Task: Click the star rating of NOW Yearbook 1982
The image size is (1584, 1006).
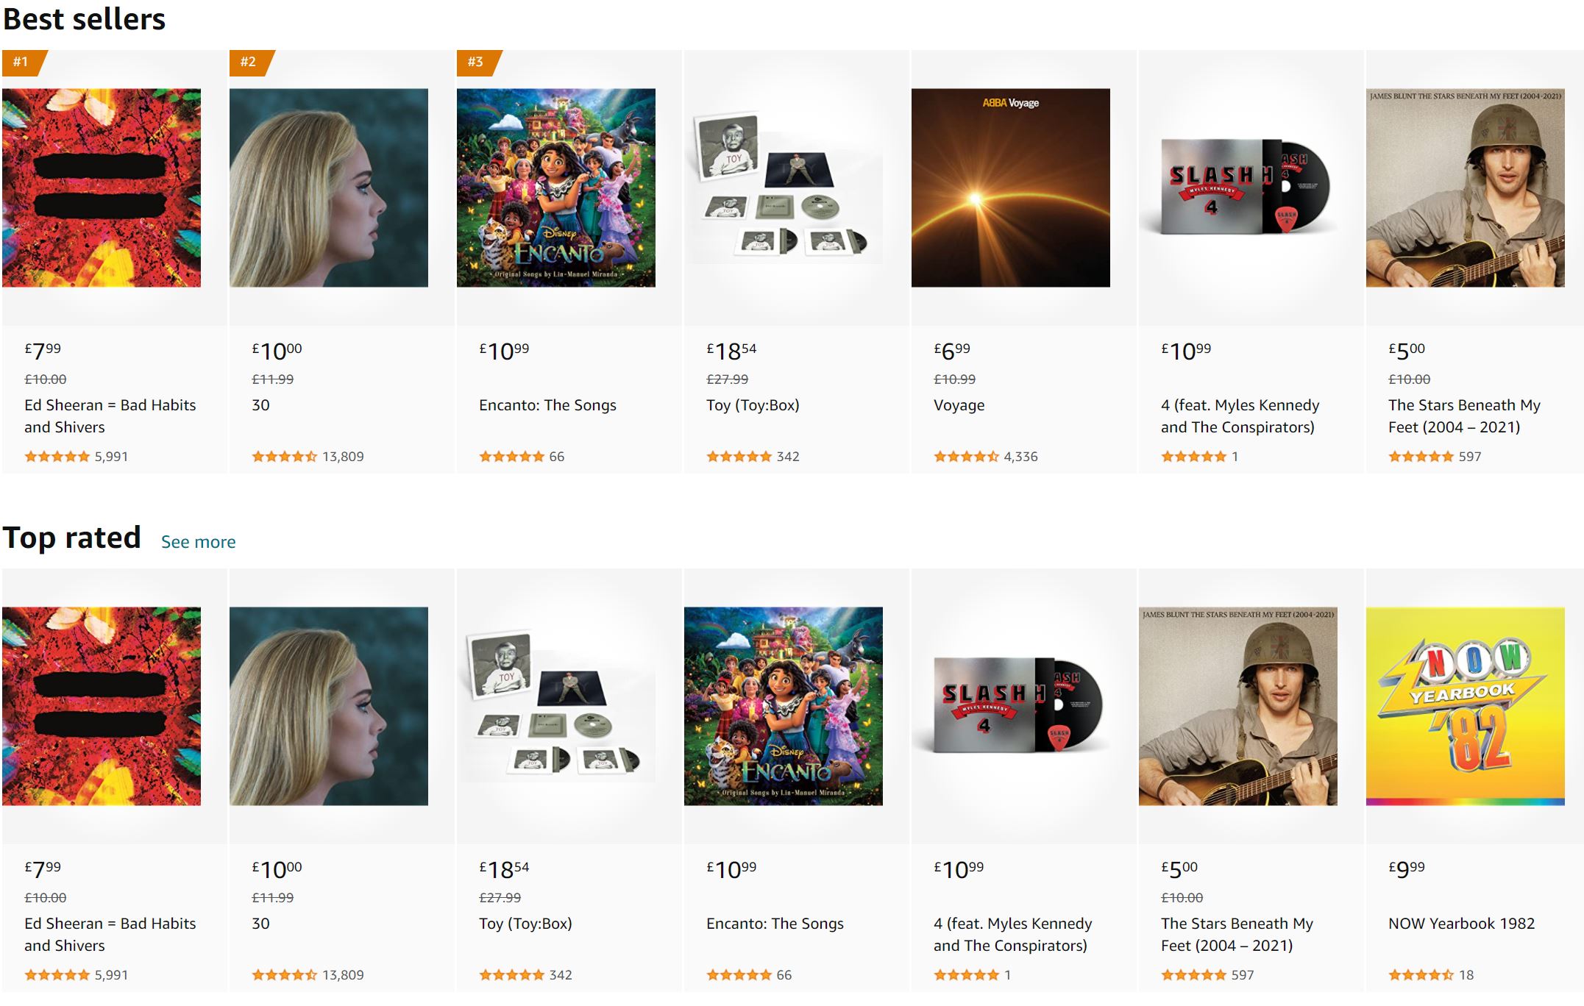Action: [x=1421, y=975]
